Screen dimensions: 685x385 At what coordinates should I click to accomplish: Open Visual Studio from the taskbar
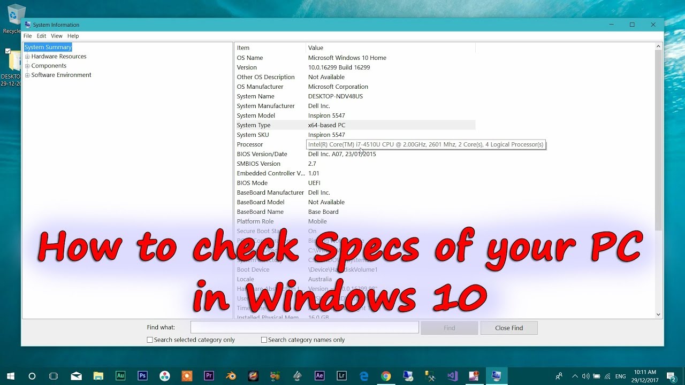coord(452,376)
